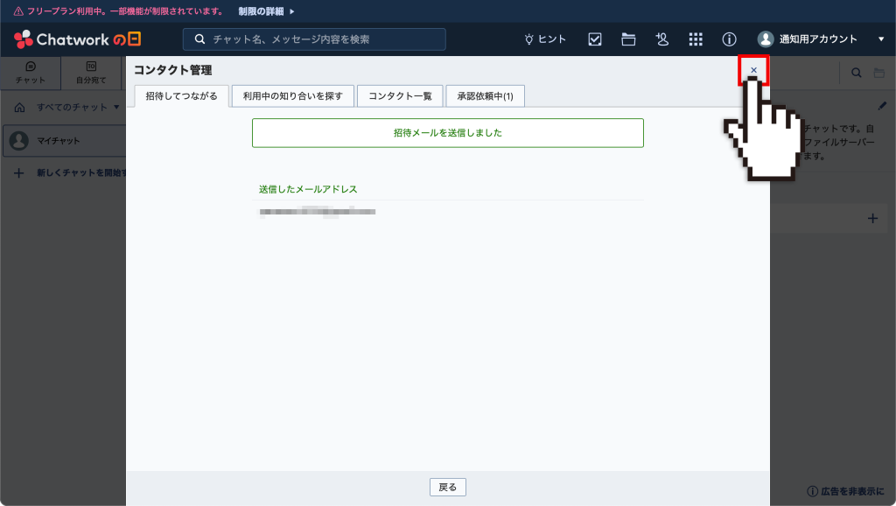Click the info icon in the header
896x506 pixels.
click(x=729, y=39)
